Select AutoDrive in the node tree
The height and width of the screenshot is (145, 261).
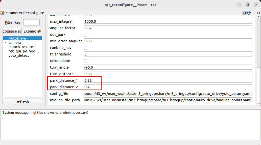pyautogui.click(x=22, y=38)
